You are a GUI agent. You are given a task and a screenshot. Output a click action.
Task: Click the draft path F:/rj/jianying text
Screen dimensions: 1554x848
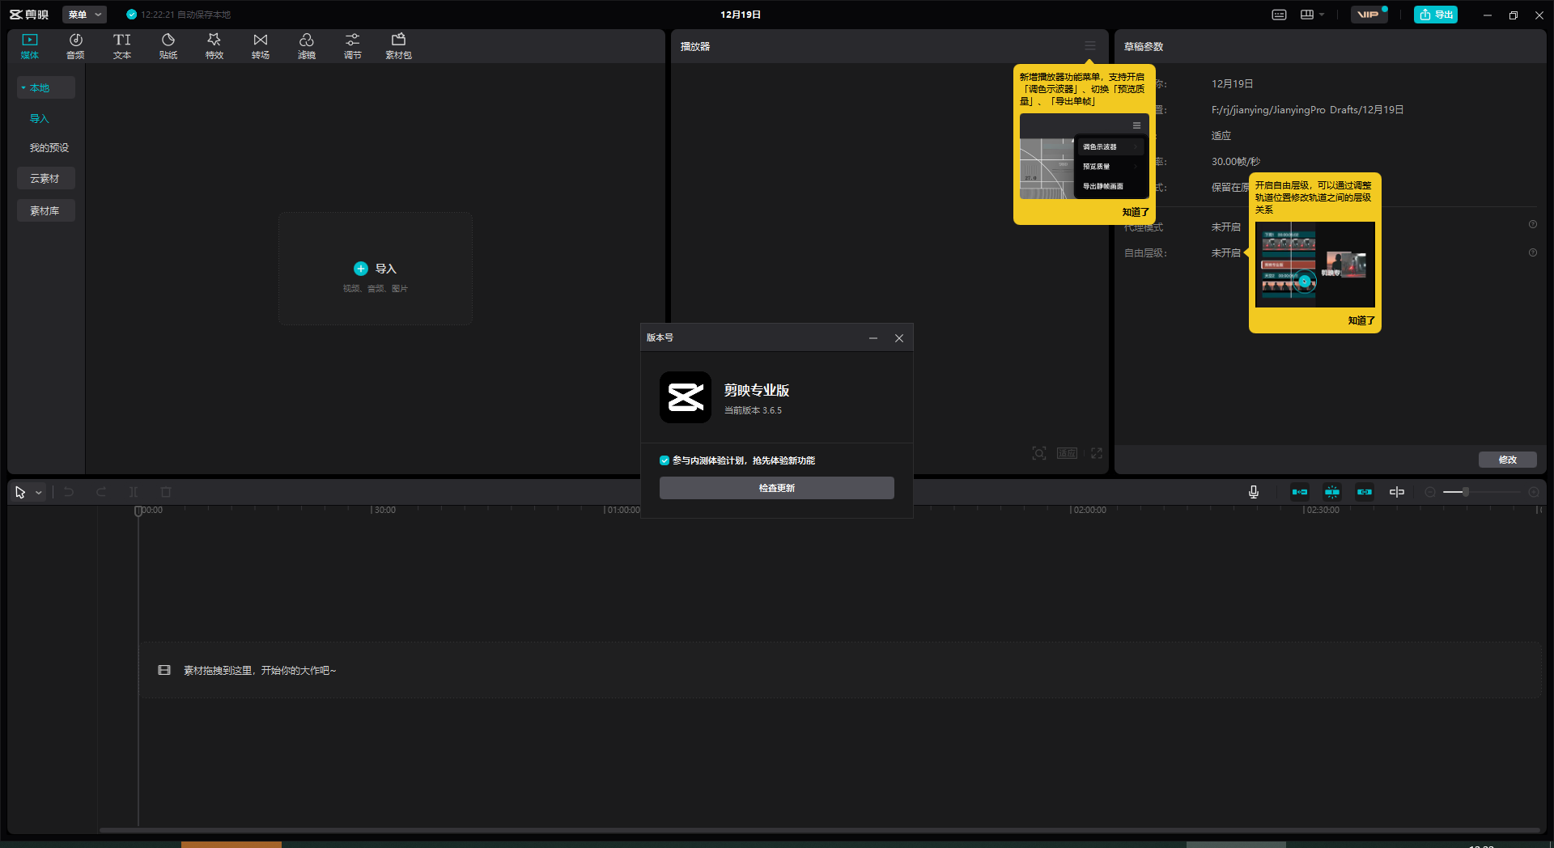click(1307, 110)
